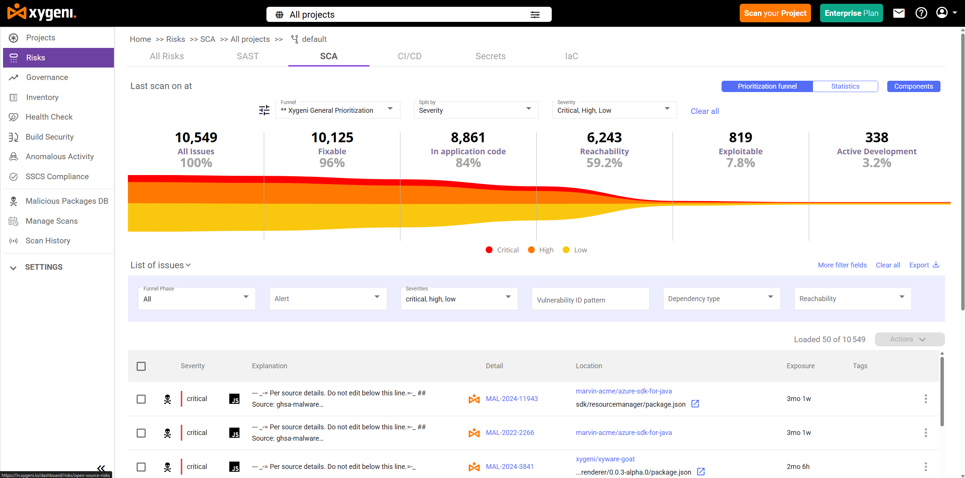Select the checkbox for MAL-2022-2266 row
Screen dimensions: 965x478
141,433
